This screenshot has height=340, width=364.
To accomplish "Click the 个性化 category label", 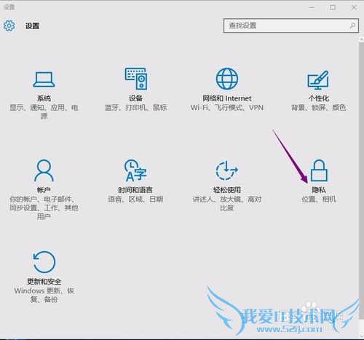I will (319, 98).
